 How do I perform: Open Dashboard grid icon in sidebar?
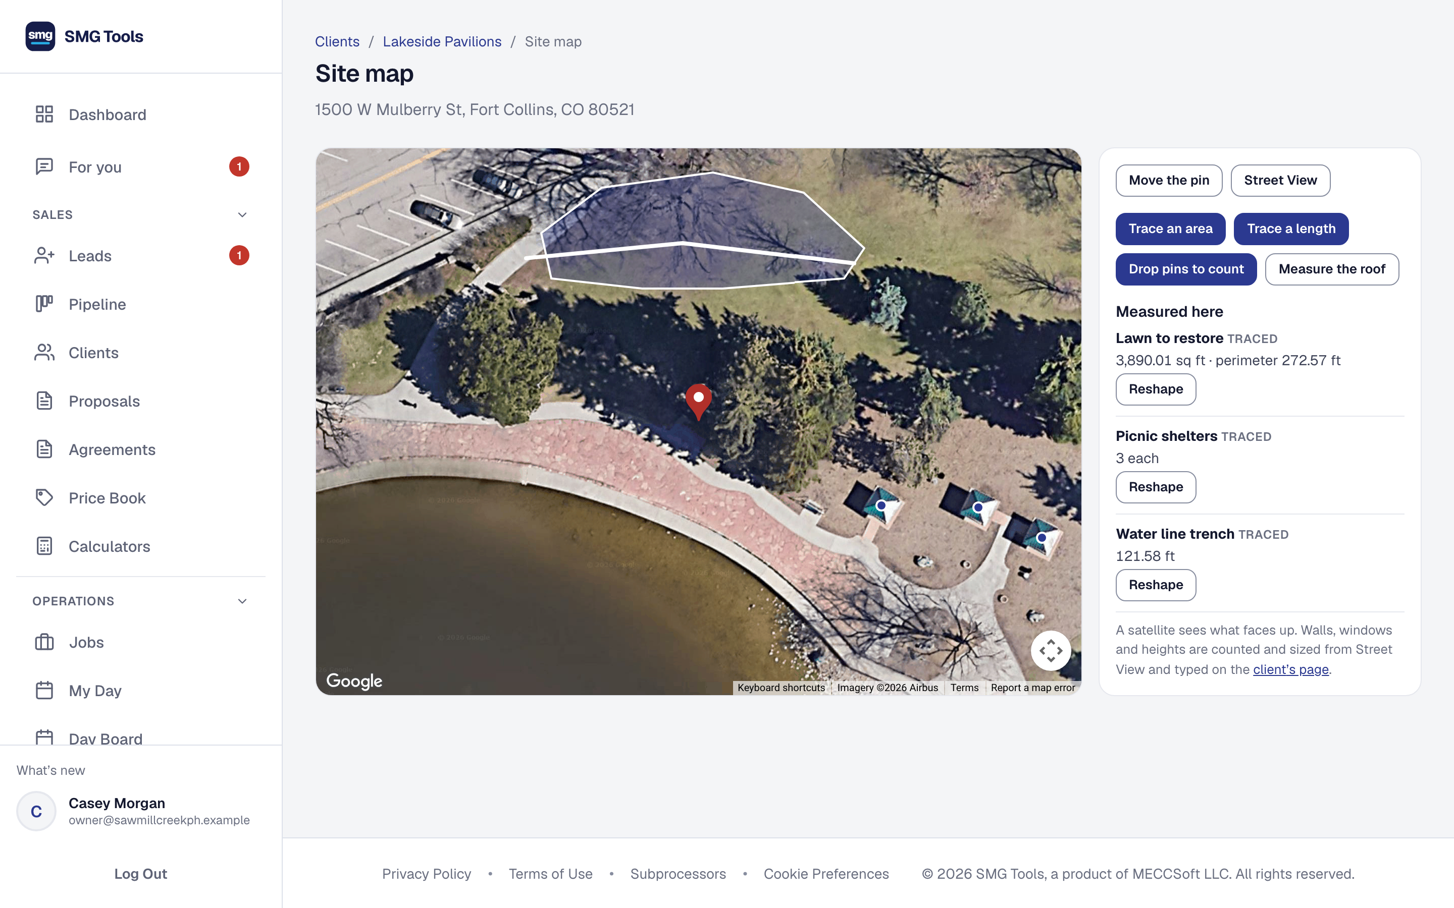point(44,114)
